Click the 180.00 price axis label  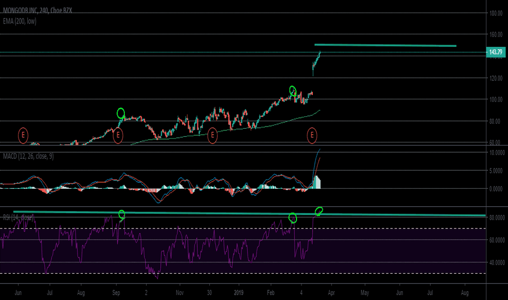click(495, 13)
